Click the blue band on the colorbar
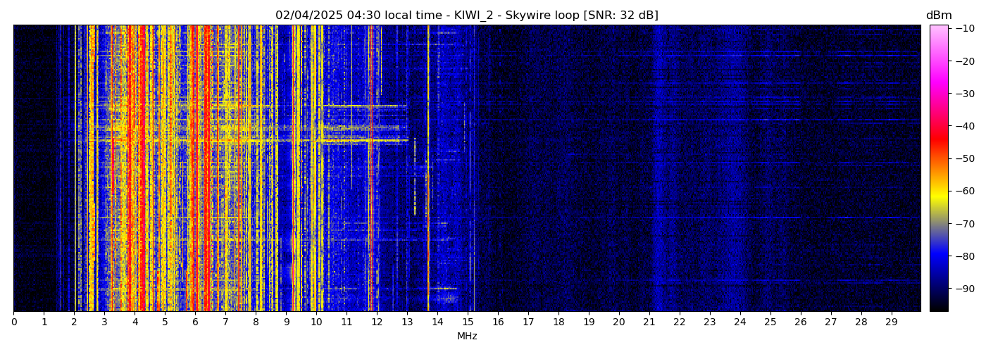This screenshot has width=986, height=352. 938,257
